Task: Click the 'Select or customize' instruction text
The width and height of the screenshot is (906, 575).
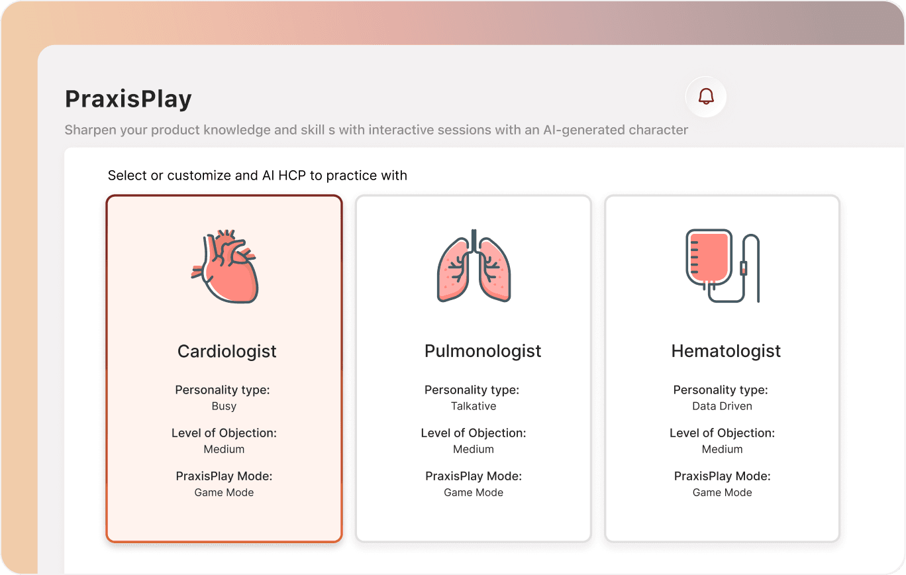Action: 258,176
